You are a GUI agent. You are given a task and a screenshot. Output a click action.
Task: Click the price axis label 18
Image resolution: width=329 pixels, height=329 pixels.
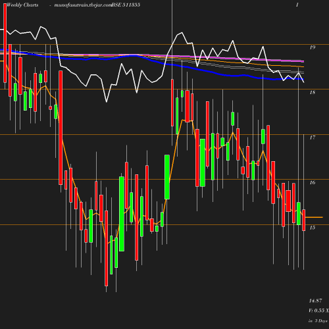click(x=313, y=92)
